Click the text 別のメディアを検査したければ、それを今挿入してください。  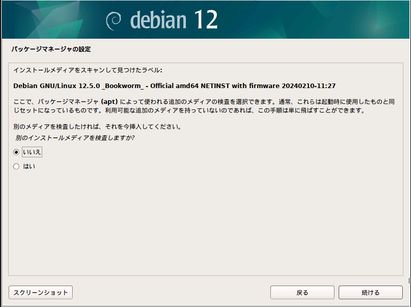pyautogui.click(x=97, y=127)
